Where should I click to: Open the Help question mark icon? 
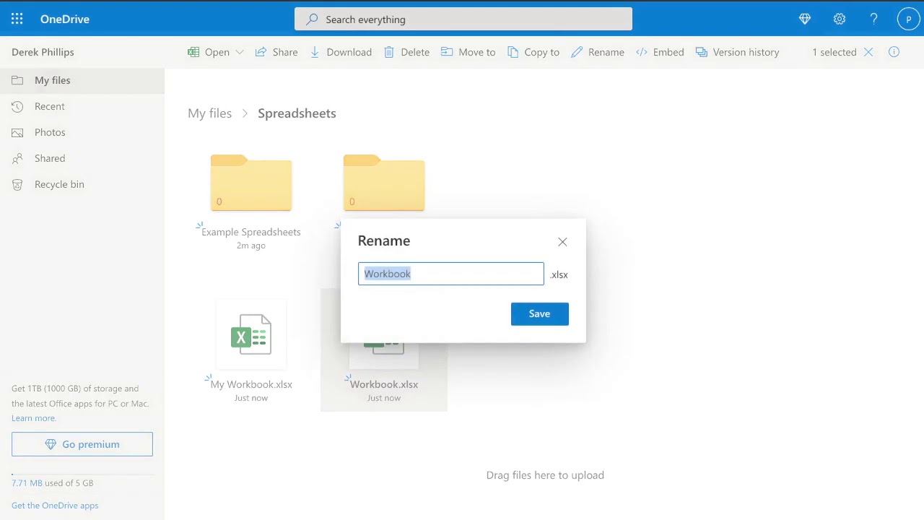pos(873,19)
